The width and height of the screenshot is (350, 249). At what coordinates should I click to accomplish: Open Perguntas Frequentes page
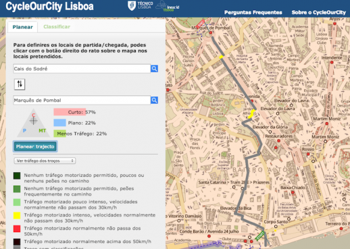coord(253,12)
